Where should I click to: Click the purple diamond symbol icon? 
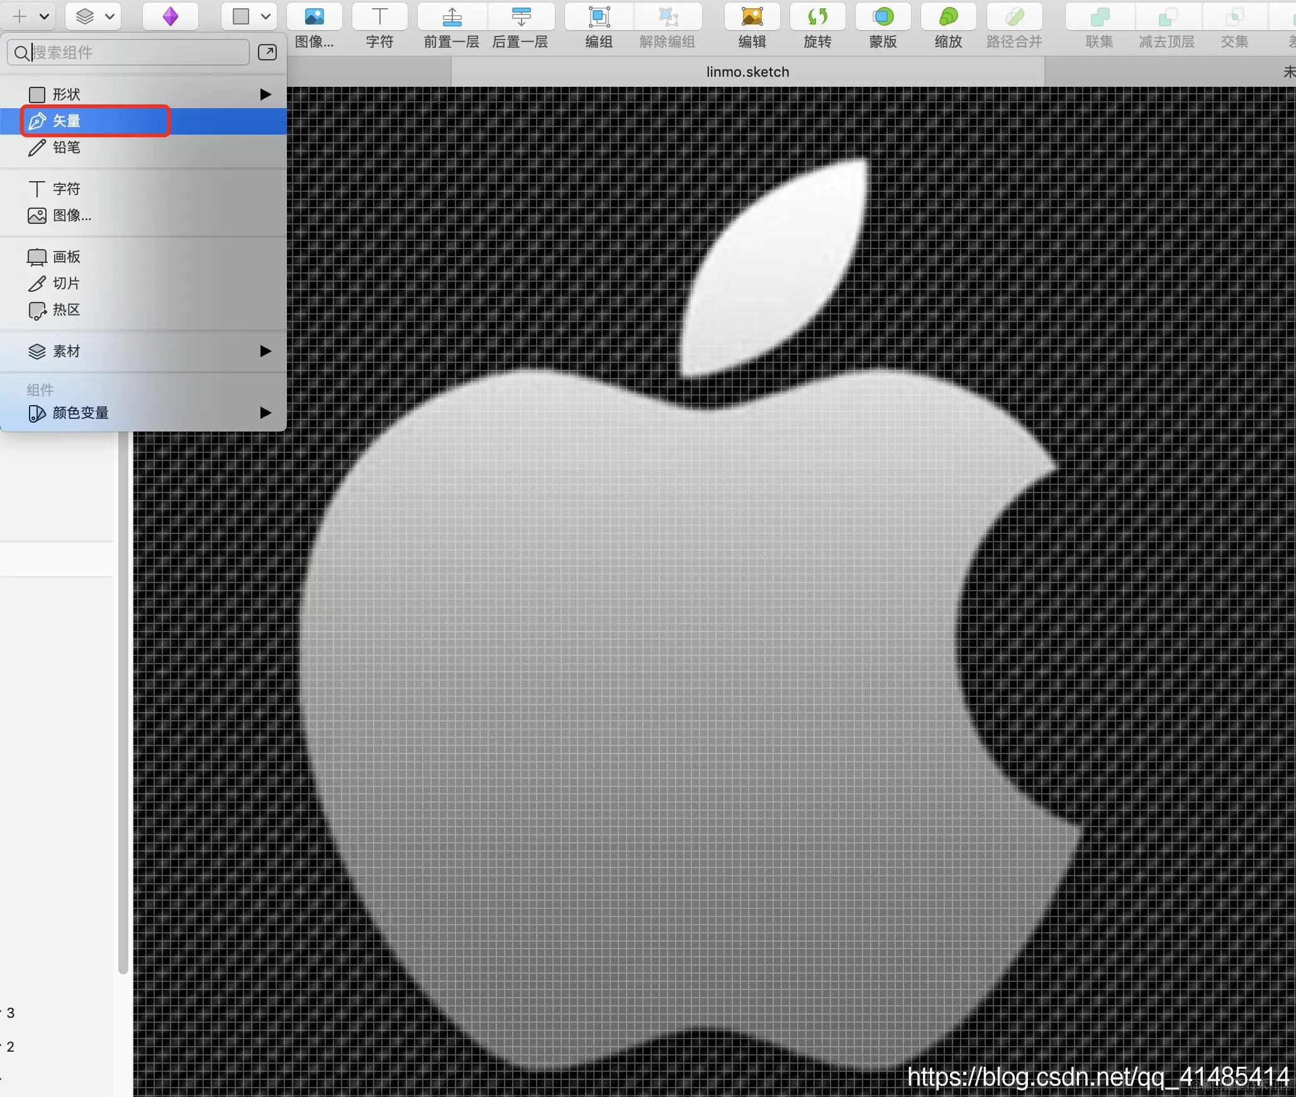coord(170,16)
